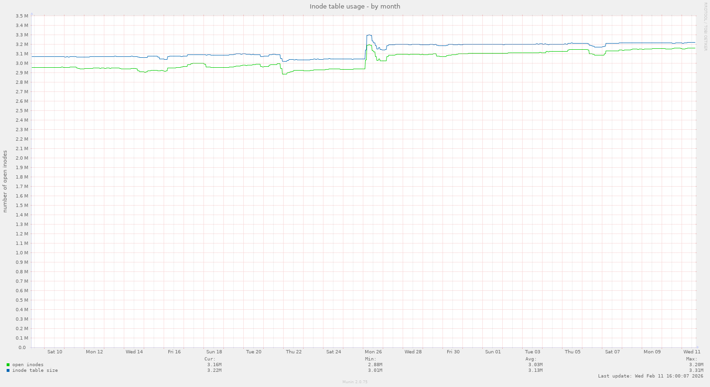Click the spike peak near Mon 26

pos(369,34)
